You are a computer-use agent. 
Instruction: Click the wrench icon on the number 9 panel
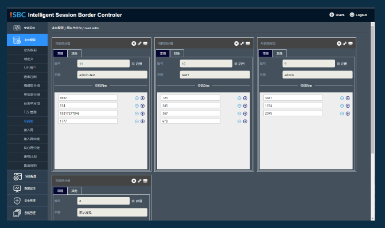(x=345, y=44)
